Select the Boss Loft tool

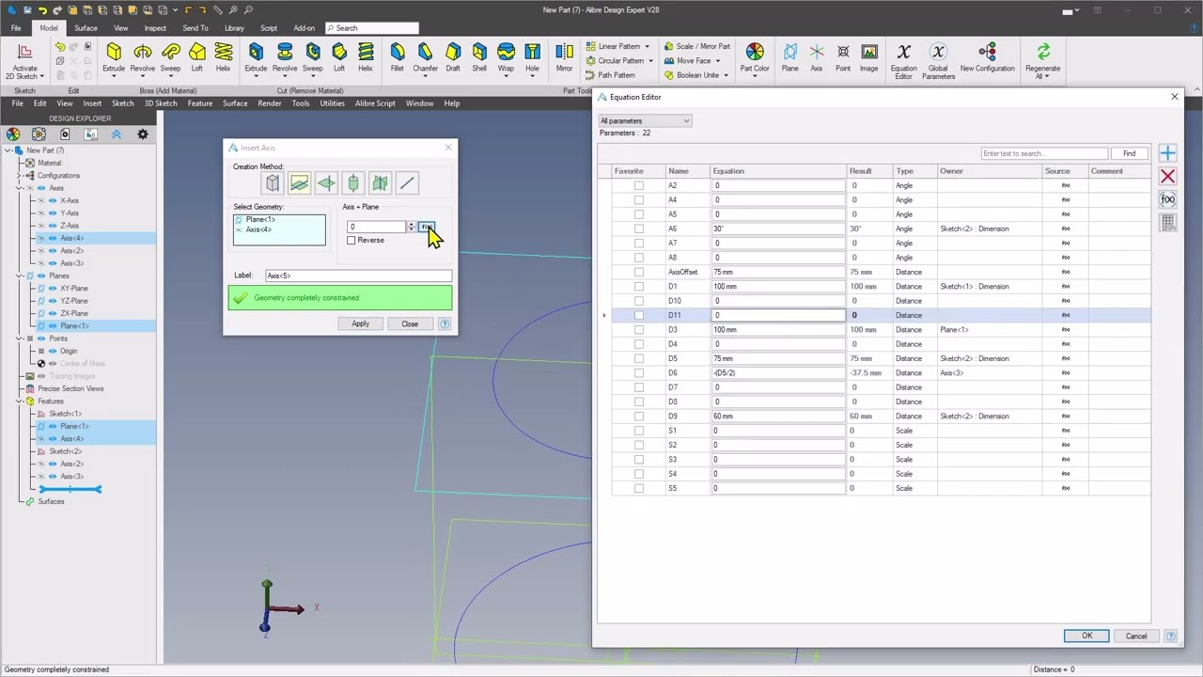(x=197, y=56)
